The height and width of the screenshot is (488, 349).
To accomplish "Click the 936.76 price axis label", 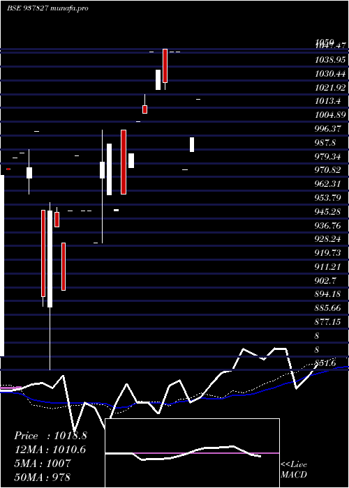I will click(328, 225).
